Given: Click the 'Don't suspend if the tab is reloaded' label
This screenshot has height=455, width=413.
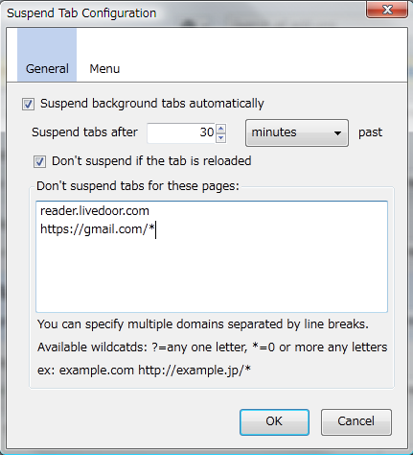Looking at the screenshot, I should [x=151, y=161].
